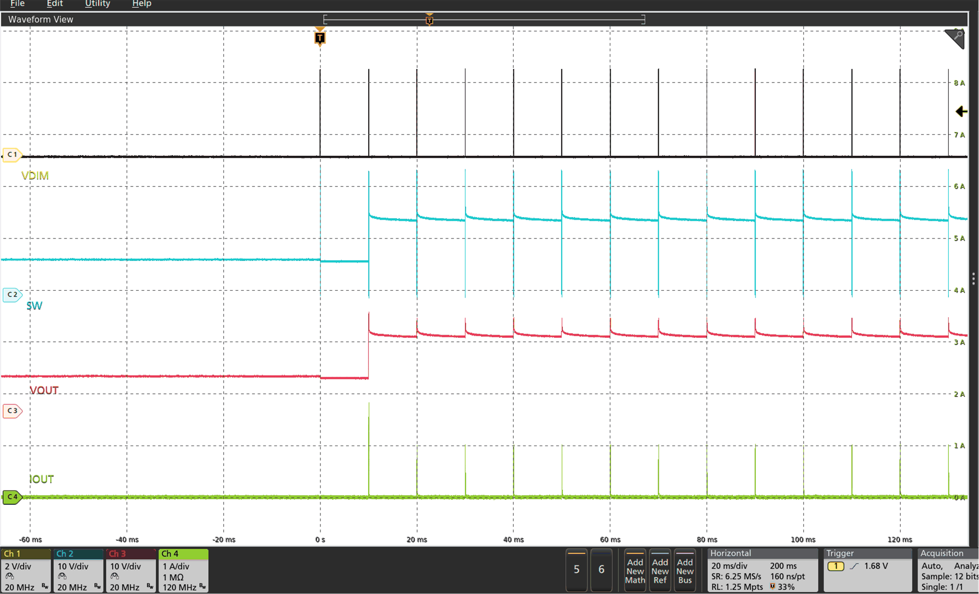This screenshot has height=594, width=979.
Task: Open the three-dot options menu on right edge
Action: (973, 278)
